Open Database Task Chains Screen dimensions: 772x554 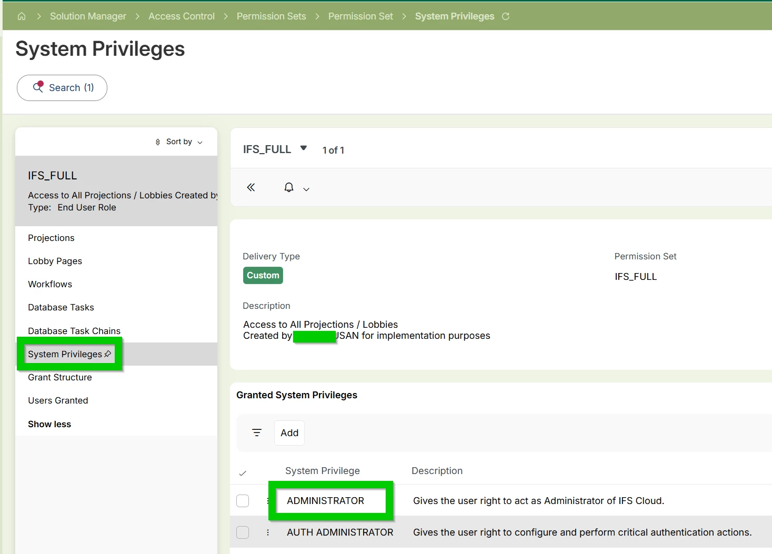coord(74,331)
